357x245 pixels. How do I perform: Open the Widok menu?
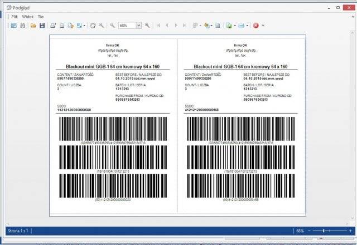coord(28,17)
